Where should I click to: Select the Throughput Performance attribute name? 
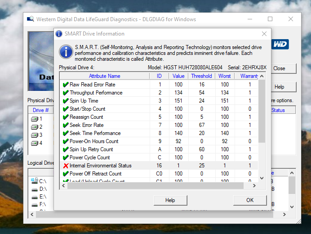96,93
